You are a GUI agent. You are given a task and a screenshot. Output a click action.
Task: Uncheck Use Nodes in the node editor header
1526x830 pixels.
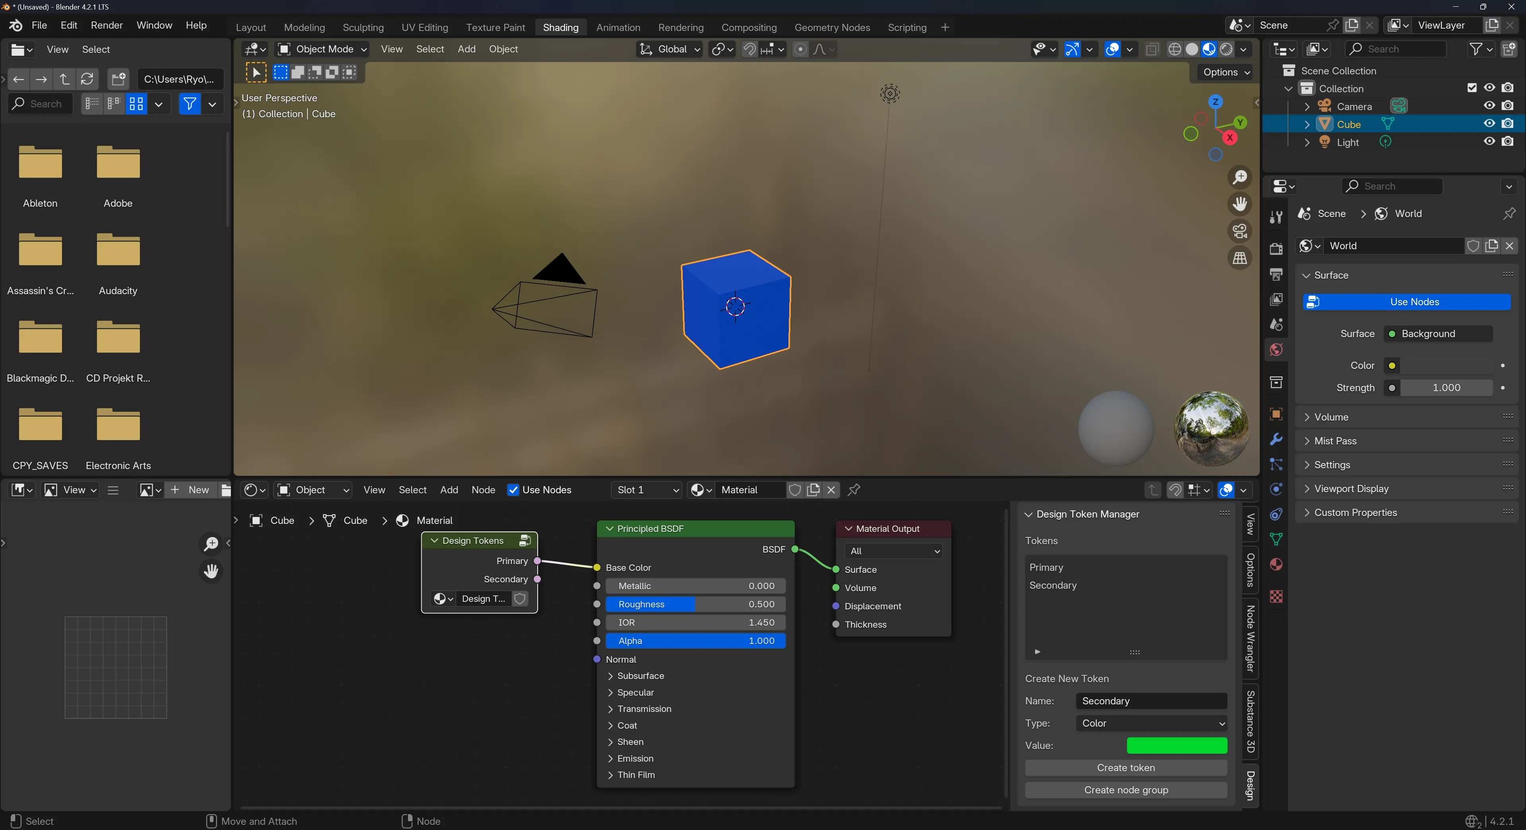[513, 490]
